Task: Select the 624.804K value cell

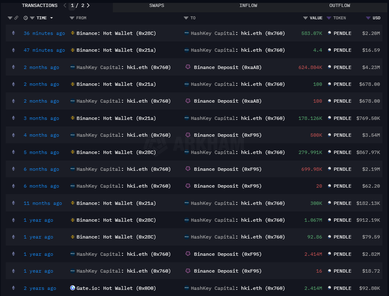Action: [x=310, y=67]
